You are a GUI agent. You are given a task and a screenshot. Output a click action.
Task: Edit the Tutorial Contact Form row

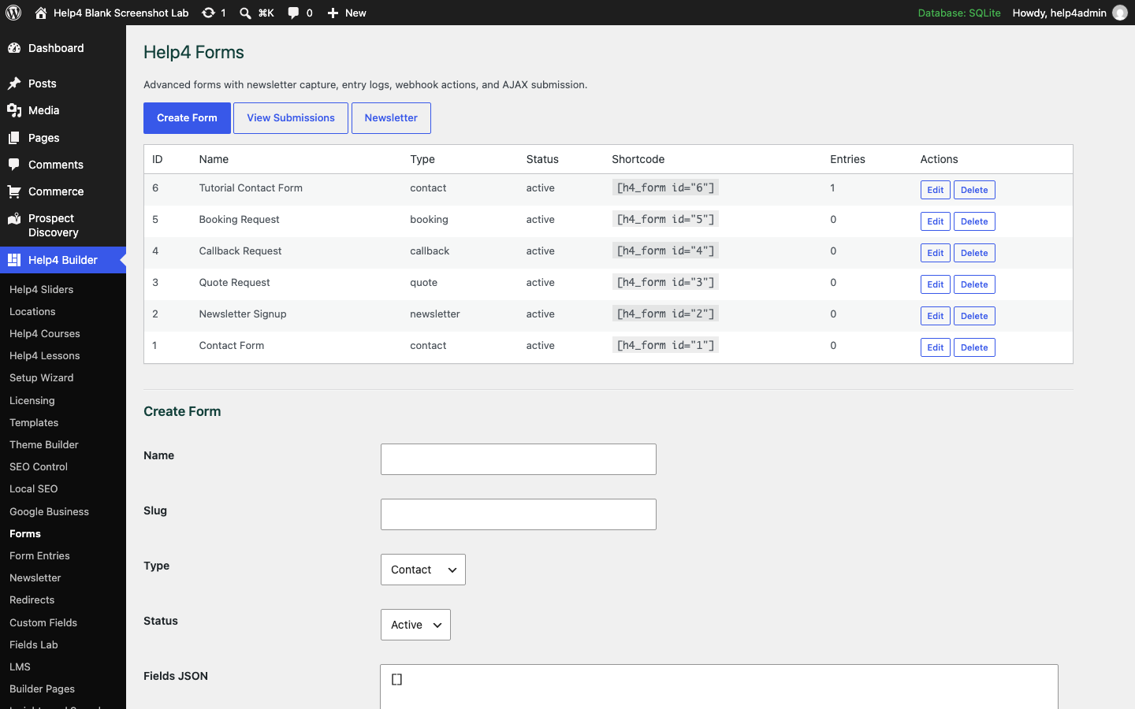pos(936,190)
